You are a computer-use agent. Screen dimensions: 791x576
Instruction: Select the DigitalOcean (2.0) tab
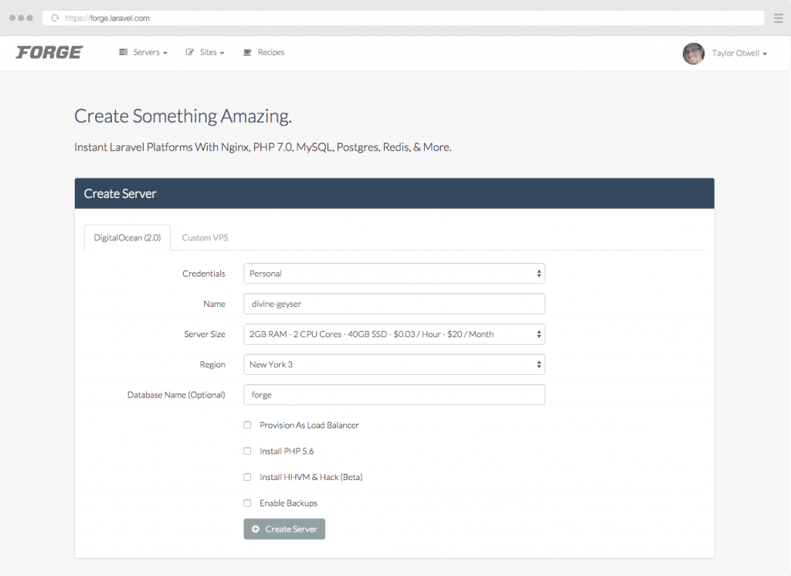tap(127, 237)
